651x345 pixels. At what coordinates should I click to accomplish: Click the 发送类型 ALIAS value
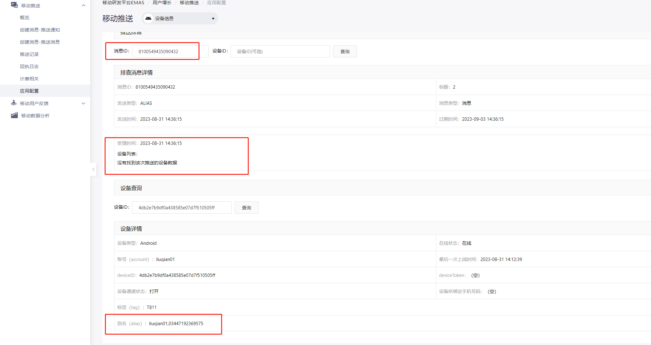[x=146, y=103]
